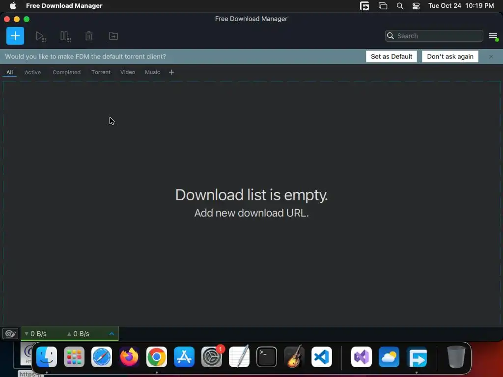The image size is (503, 377).
Task: Switch to the Torrent tab
Action: [x=101, y=72]
